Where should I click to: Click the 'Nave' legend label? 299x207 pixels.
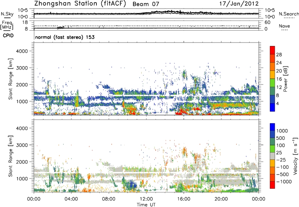click(284, 26)
